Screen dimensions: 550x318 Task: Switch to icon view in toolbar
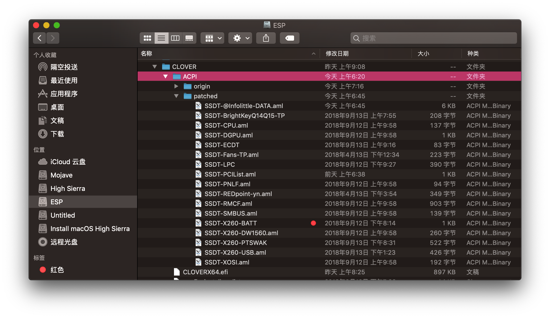[x=147, y=38]
